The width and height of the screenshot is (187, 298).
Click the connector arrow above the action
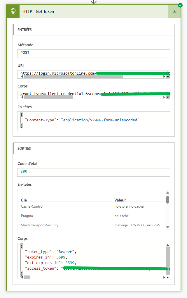93,2
